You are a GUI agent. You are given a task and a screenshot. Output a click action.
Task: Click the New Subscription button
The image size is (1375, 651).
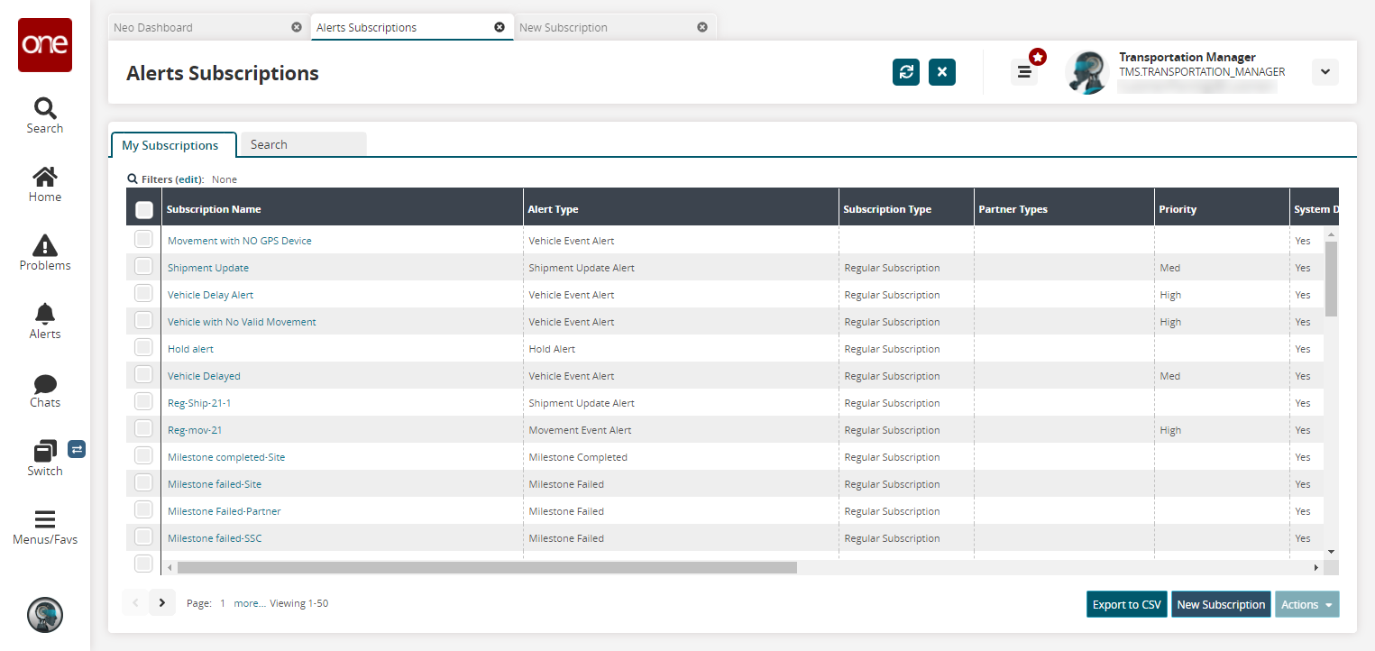coord(1221,604)
